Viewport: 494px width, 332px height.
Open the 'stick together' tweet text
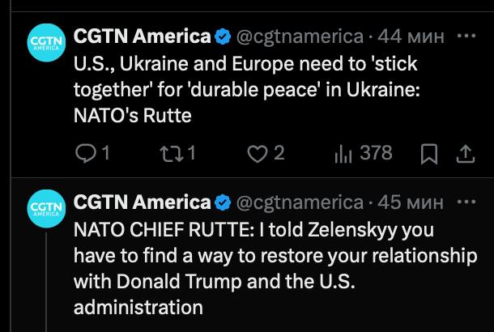(243, 88)
